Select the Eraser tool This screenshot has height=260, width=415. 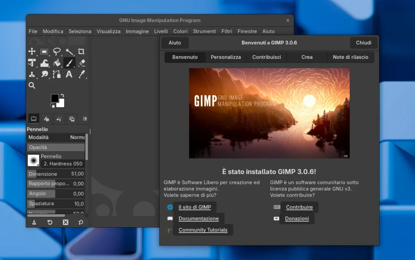81,64
